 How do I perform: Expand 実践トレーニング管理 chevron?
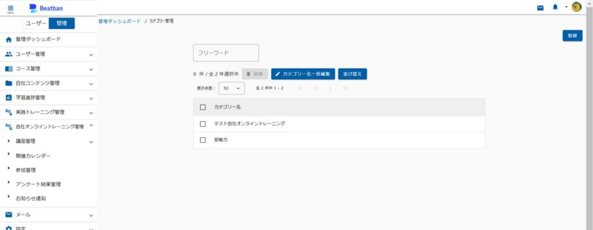click(x=91, y=113)
